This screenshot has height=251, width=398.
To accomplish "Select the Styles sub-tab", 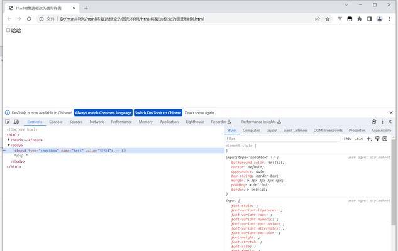I will tap(232, 130).
